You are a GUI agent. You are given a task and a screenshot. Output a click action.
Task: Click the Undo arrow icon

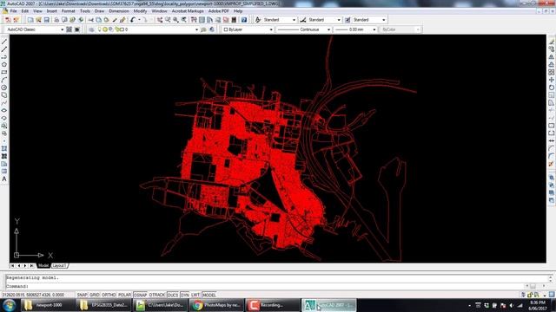pyautogui.click(x=133, y=20)
